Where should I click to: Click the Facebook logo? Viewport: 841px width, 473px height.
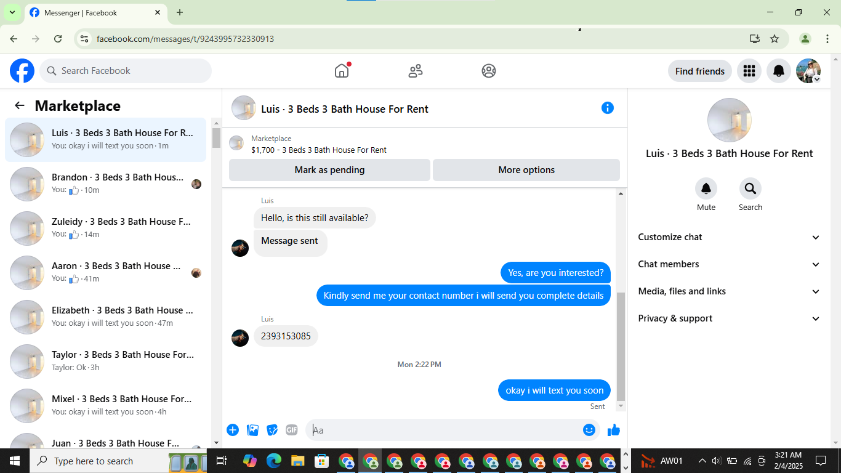pyautogui.click(x=22, y=71)
